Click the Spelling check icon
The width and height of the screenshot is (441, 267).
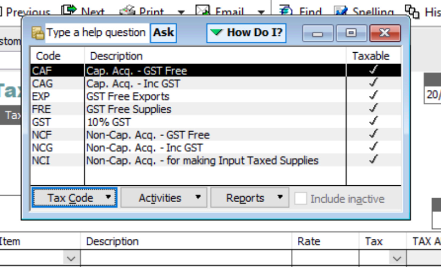(x=341, y=10)
